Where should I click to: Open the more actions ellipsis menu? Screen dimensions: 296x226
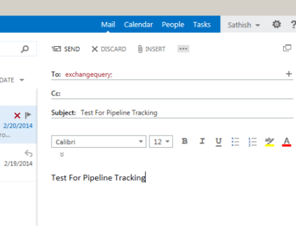coord(183,49)
